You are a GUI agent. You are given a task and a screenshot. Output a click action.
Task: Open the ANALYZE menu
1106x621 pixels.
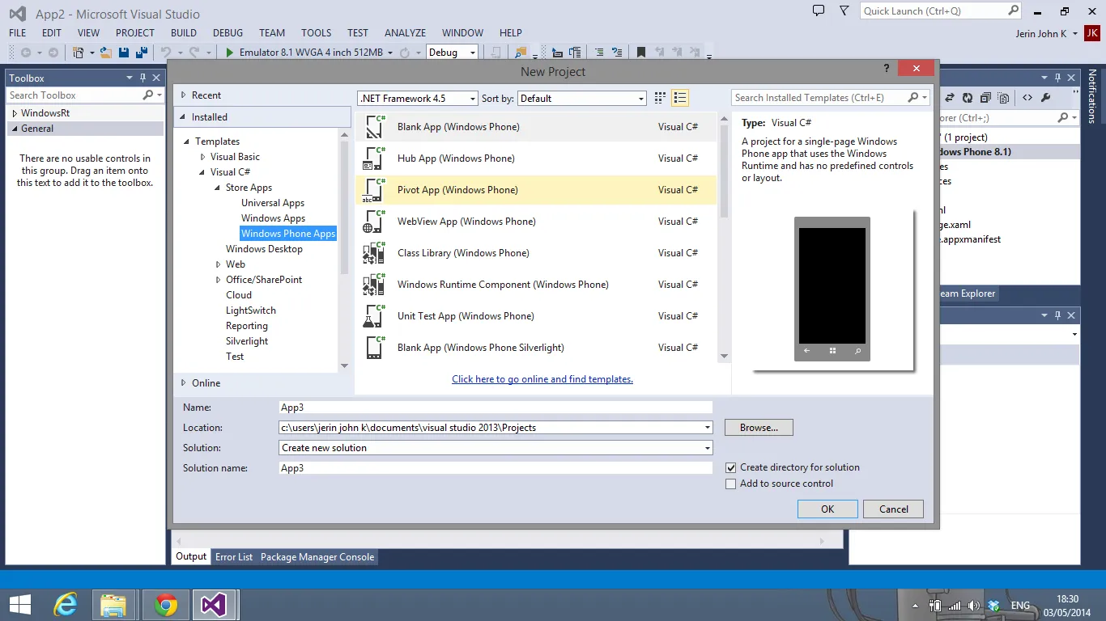point(406,33)
